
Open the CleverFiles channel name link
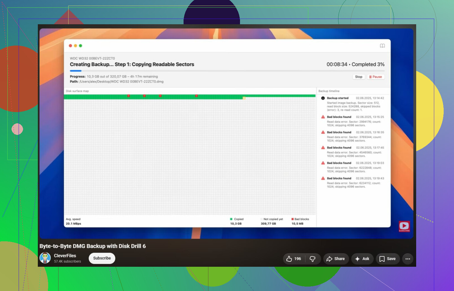coord(65,256)
